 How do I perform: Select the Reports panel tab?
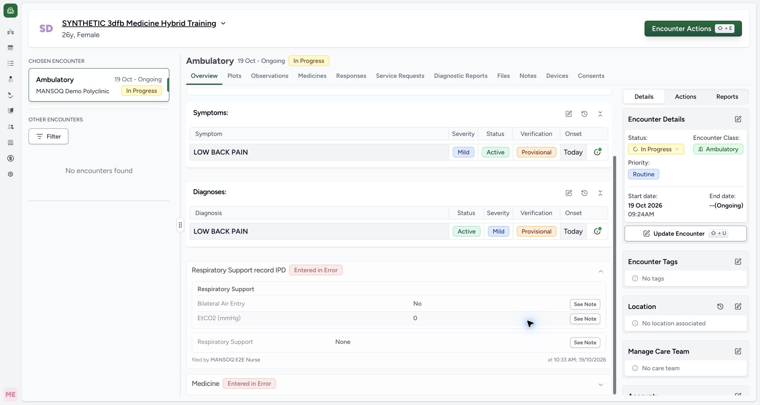click(727, 97)
